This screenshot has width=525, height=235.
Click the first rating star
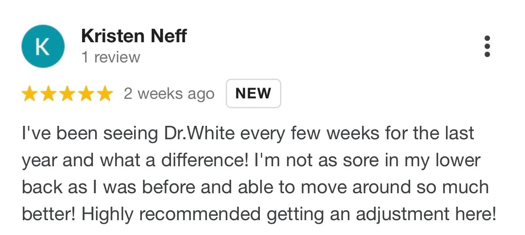tap(30, 94)
